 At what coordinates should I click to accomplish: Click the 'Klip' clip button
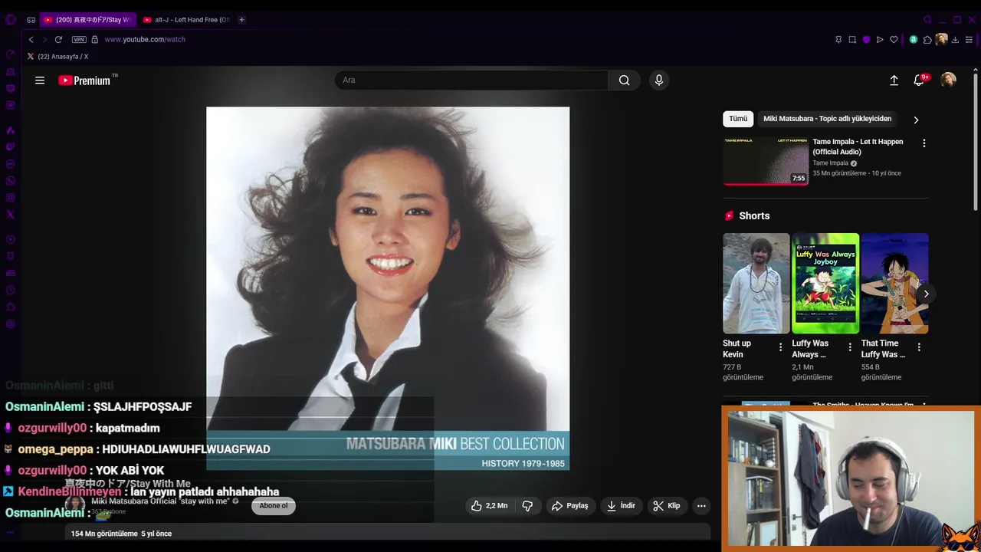coord(667,506)
